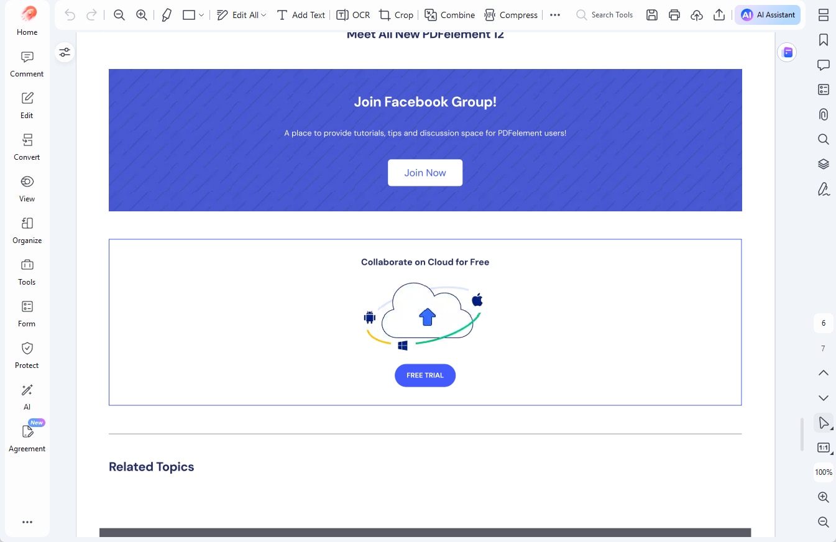Switch to Edit mode in left sidebar
Screen dimensions: 836x542
(x=27, y=106)
